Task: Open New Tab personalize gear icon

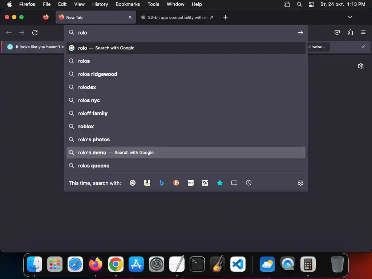Action: coord(361,66)
